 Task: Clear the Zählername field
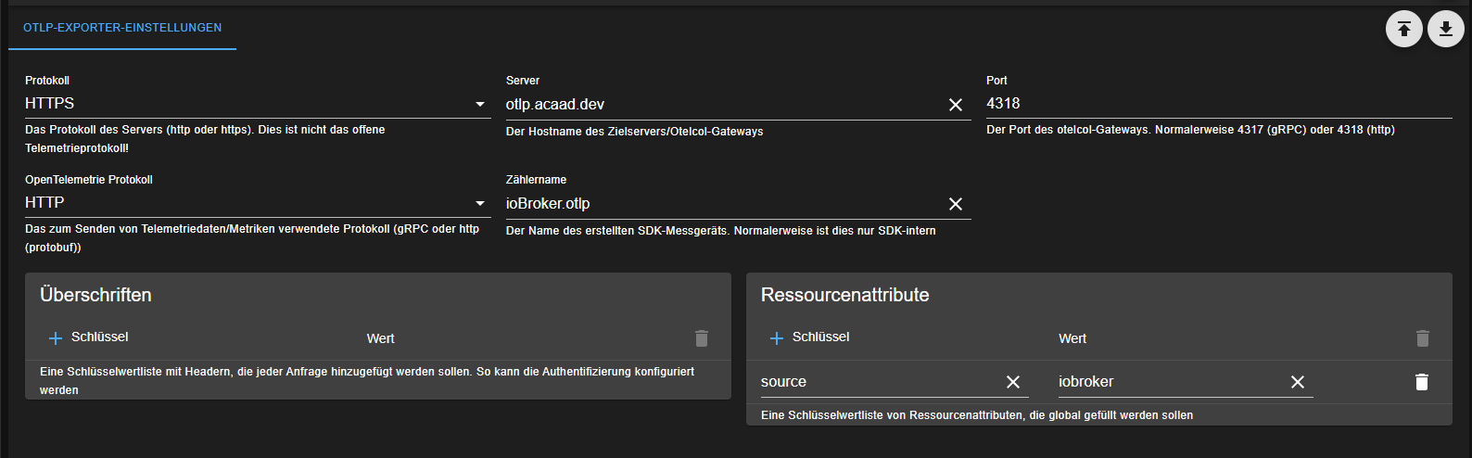955,204
